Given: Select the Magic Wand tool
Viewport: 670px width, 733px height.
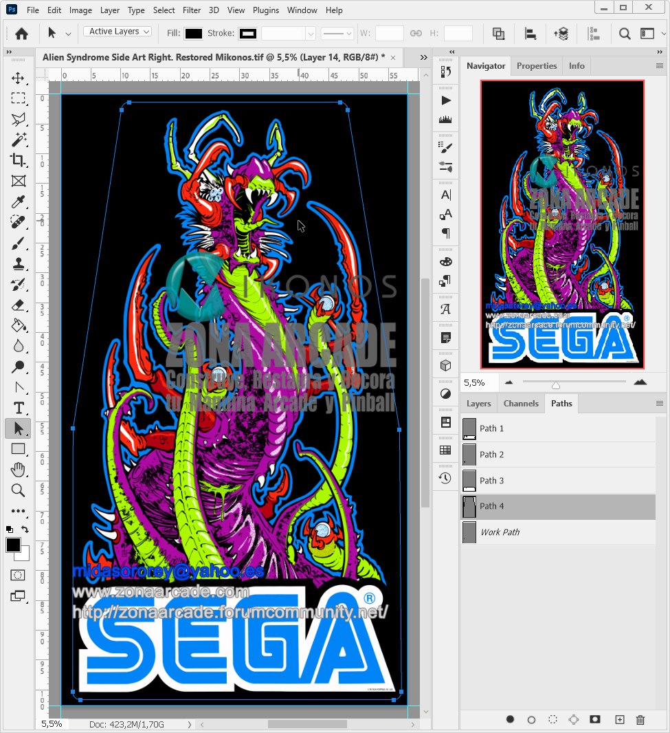Looking at the screenshot, I should pos(18,140).
